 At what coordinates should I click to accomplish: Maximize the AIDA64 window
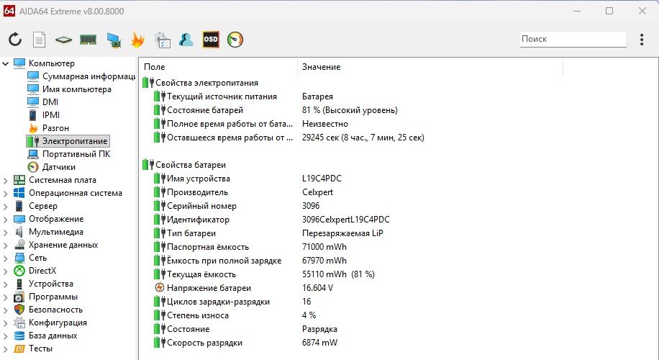[609, 11]
